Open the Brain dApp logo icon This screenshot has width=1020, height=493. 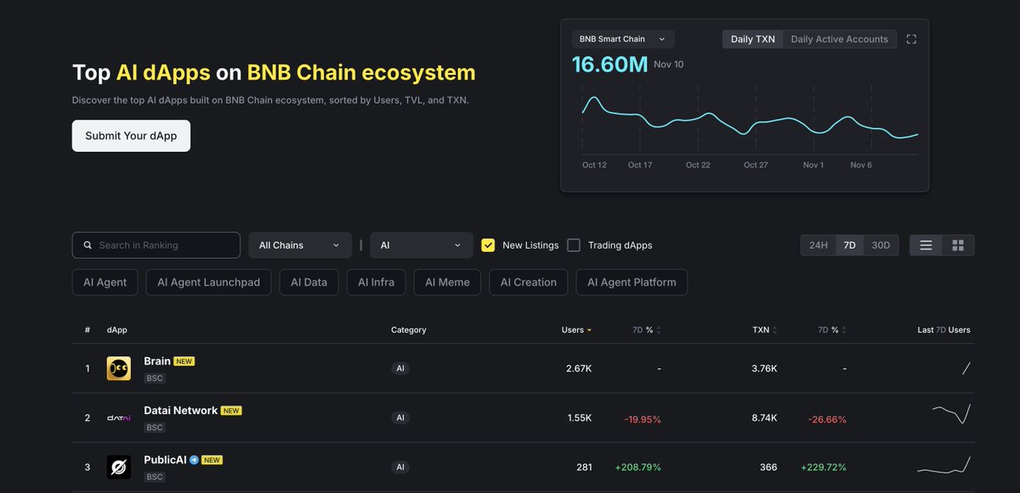point(118,367)
